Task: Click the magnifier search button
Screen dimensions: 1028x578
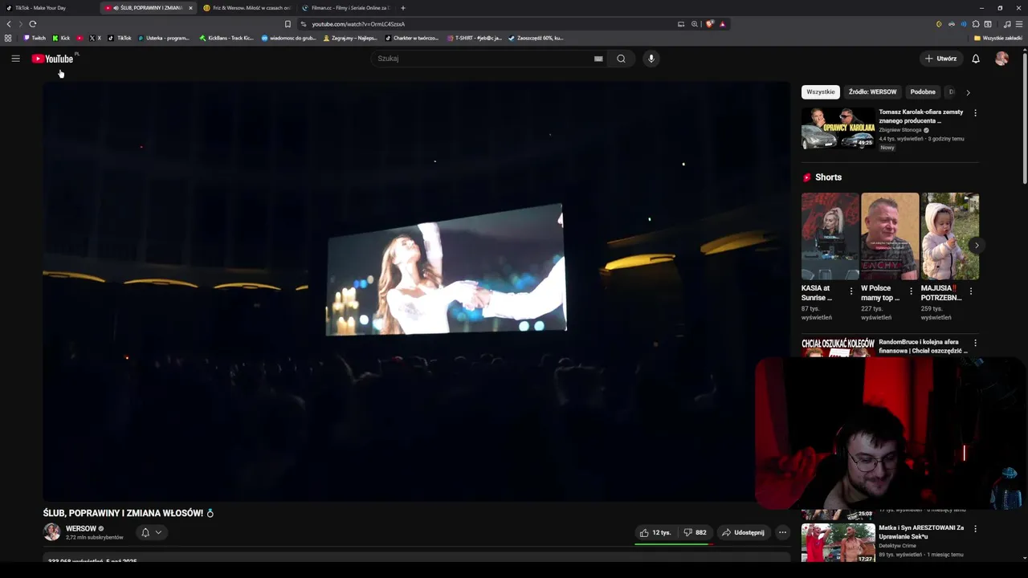Action: pyautogui.click(x=621, y=59)
